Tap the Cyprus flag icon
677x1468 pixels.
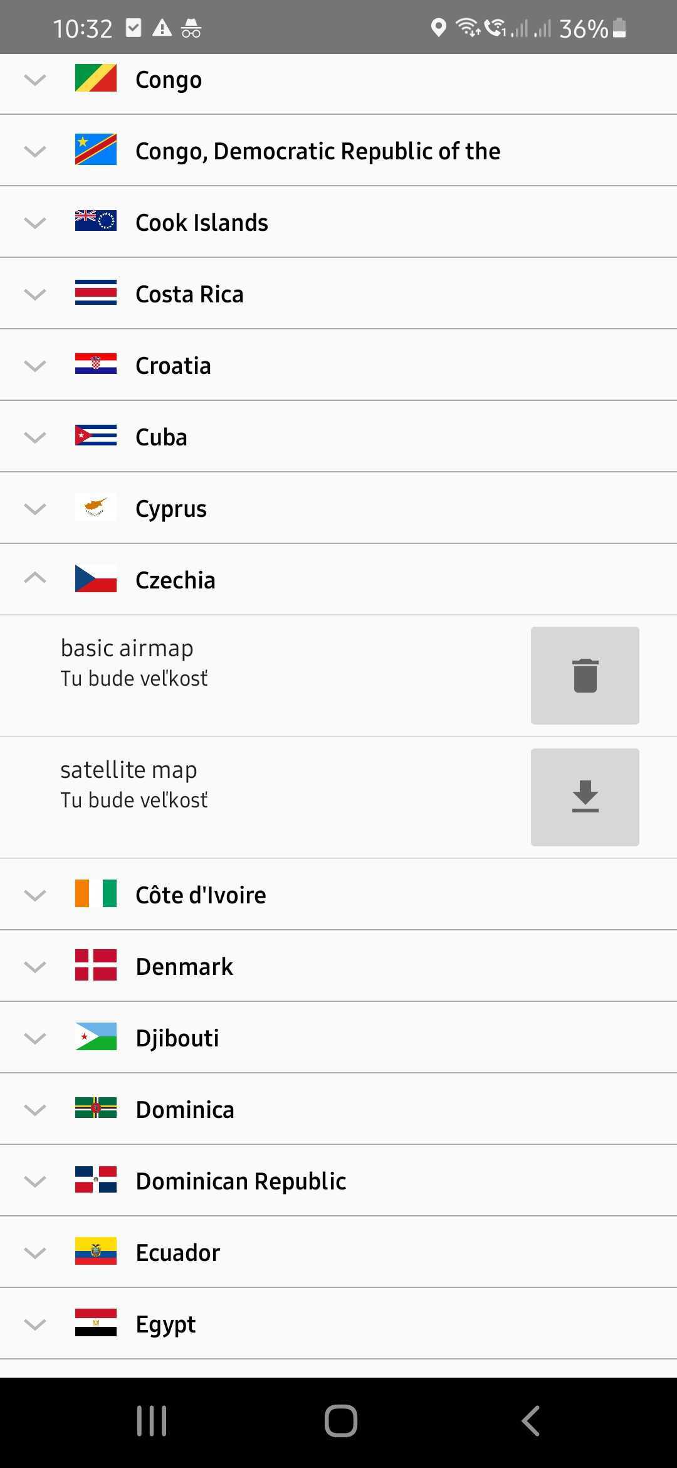point(95,508)
